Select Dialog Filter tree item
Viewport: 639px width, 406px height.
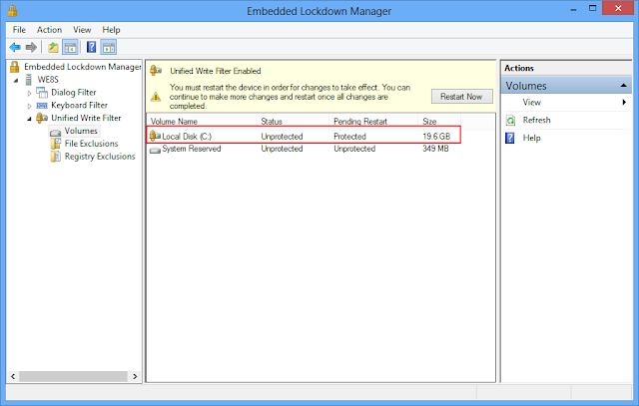(74, 93)
